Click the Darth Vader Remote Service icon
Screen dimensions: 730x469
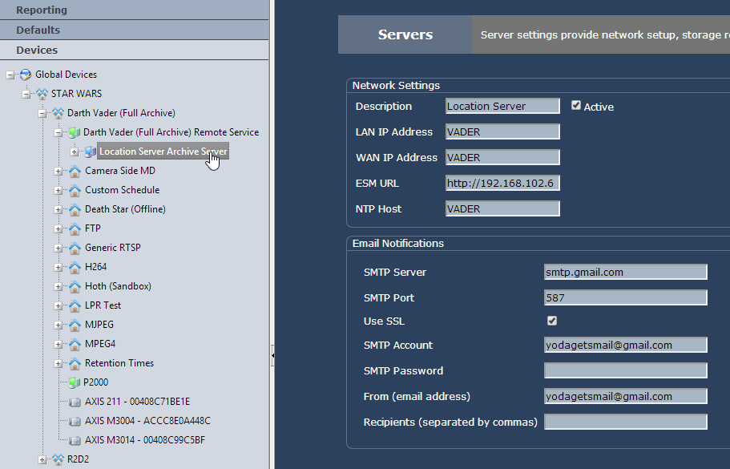[75, 132]
